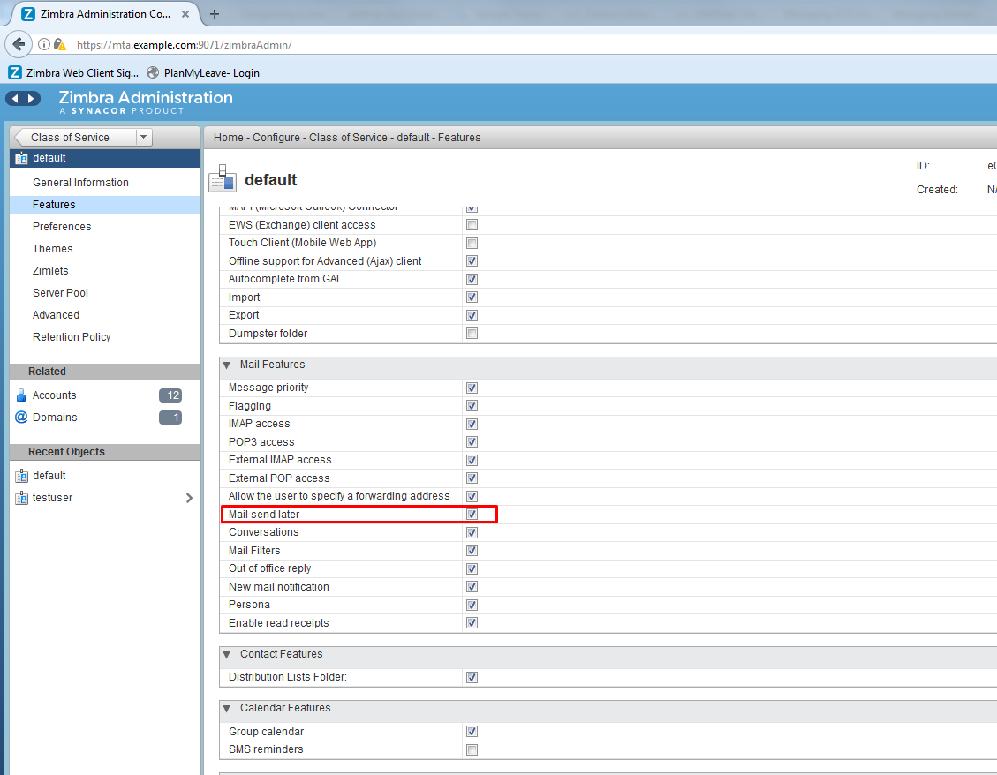Click the Domains at-sign icon
997x775 pixels.
(21, 417)
